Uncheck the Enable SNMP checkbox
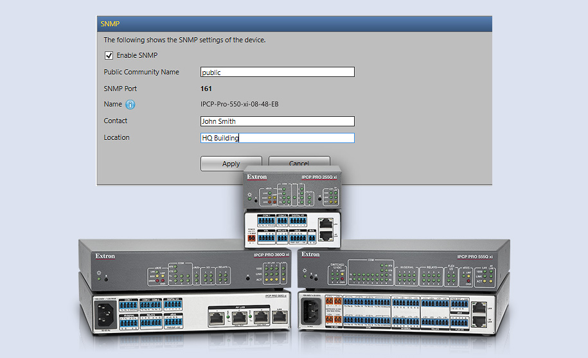This screenshot has width=588, height=358. click(x=109, y=55)
